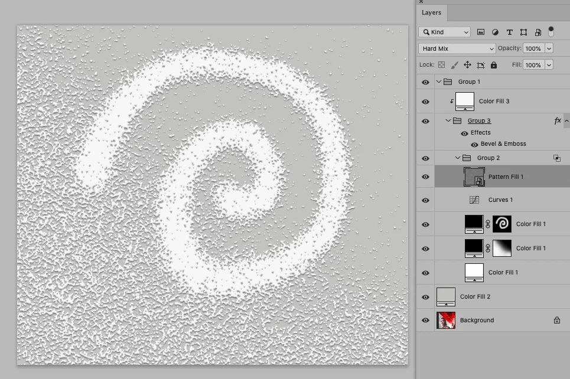Lock artboard nesting icon
Viewport: 570px width, 379px height.
coord(481,65)
